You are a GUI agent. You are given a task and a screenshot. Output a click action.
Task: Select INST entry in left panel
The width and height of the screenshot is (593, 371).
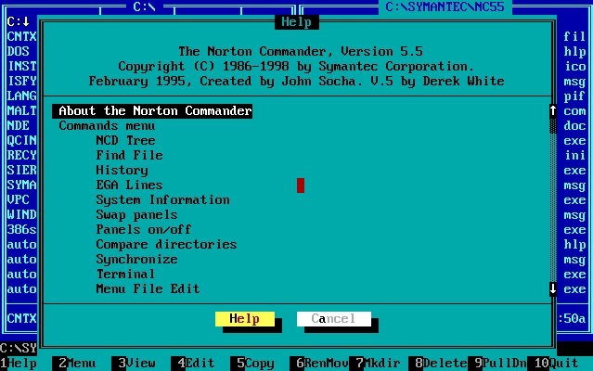pyautogui.click(x=22, y=67)
